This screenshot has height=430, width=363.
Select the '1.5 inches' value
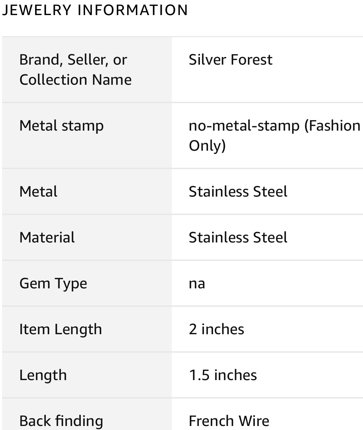[223, 375]
